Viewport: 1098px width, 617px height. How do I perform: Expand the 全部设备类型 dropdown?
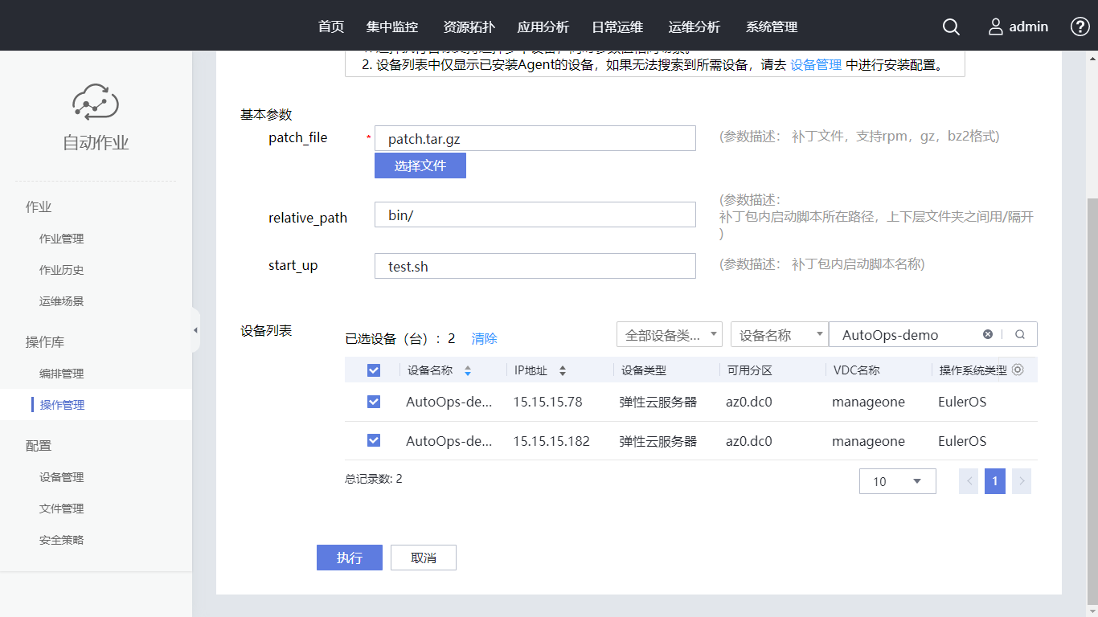click(x=669, y=335)
